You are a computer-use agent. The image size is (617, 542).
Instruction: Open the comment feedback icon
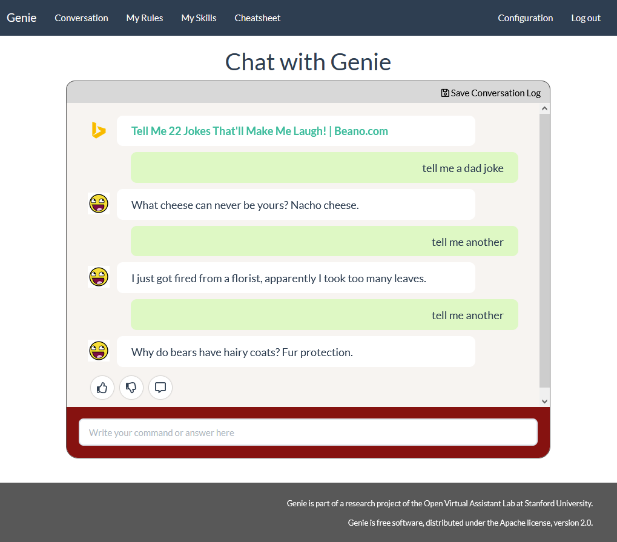pos(160,388)
